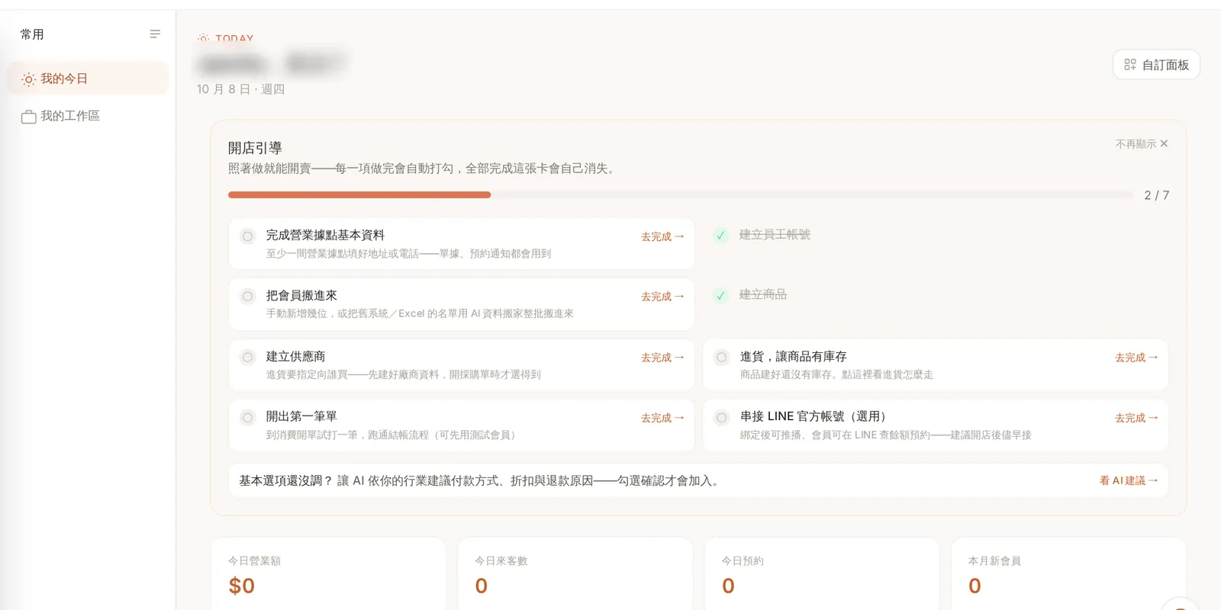The image size is (1221, 610).
Task: Click 去完成 for 串接 LINE 官方帳號
Action: (1136, 418)
